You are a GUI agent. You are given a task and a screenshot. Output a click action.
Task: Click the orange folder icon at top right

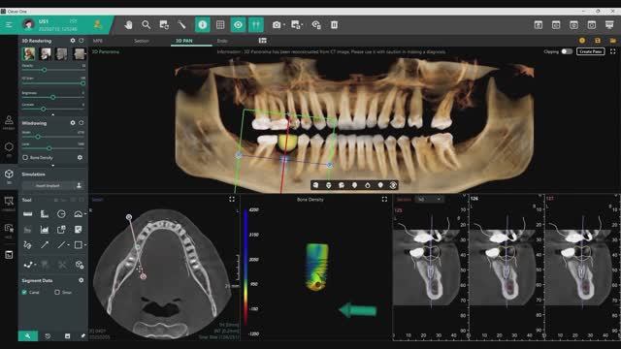(x=612, y=41)
